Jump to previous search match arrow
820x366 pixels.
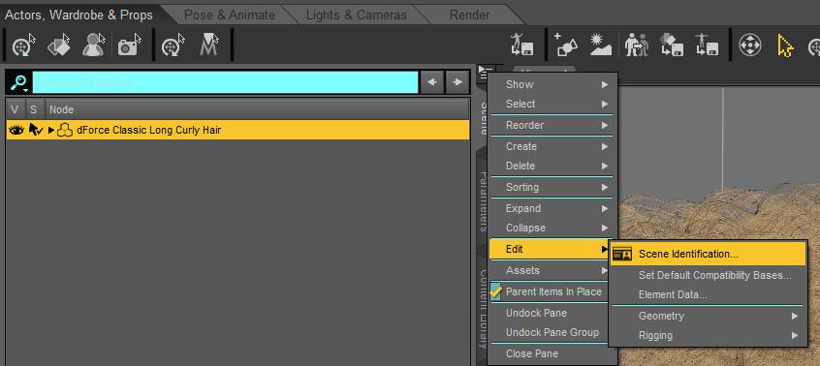pos(432,82)
